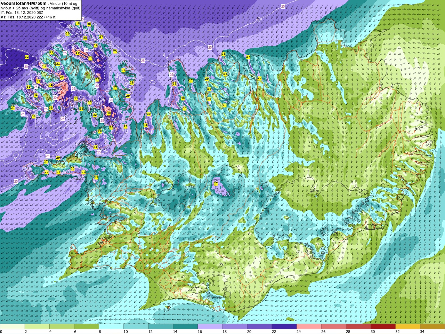Select the yellow gust label '35'
Viewport: 445px width, 334px height.
point(90,102)
